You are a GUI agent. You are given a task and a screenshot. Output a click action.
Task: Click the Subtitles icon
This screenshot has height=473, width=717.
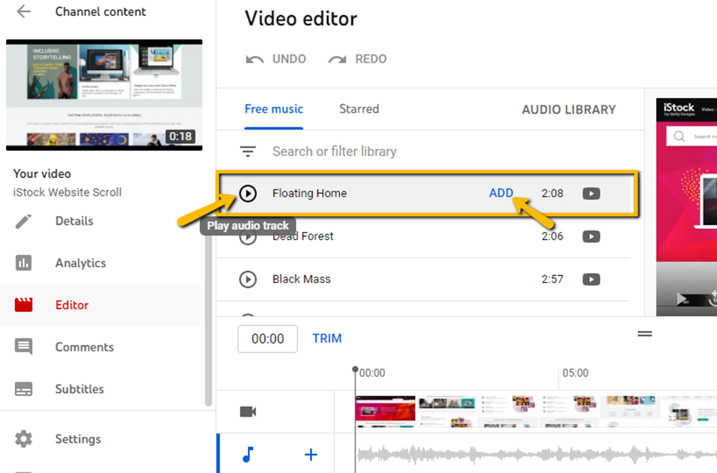coord(23,389)
